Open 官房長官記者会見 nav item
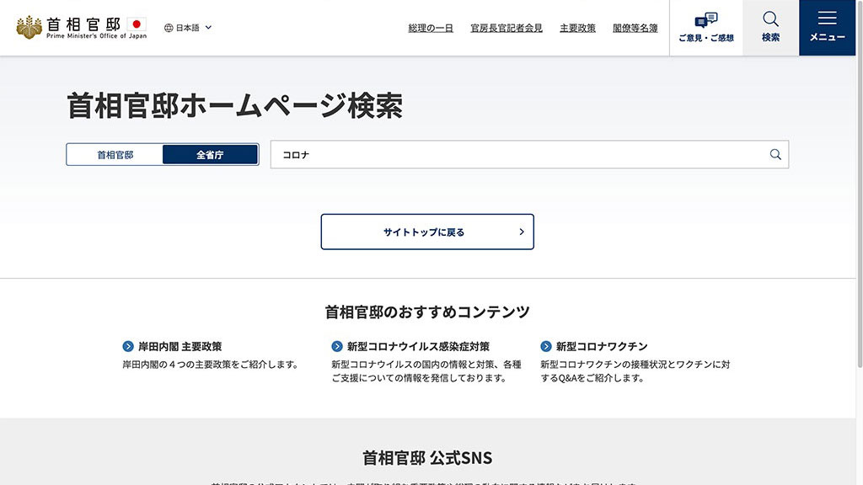The image size is (863, 485). (x=507, y=28)
